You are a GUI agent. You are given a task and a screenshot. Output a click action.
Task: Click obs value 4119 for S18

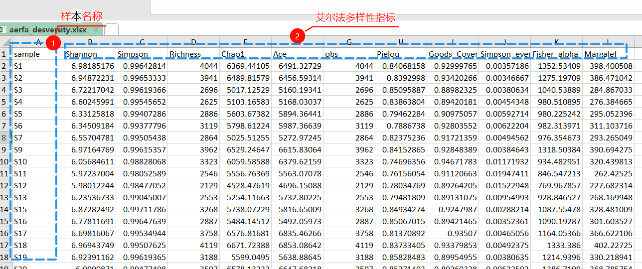[349, 245]
